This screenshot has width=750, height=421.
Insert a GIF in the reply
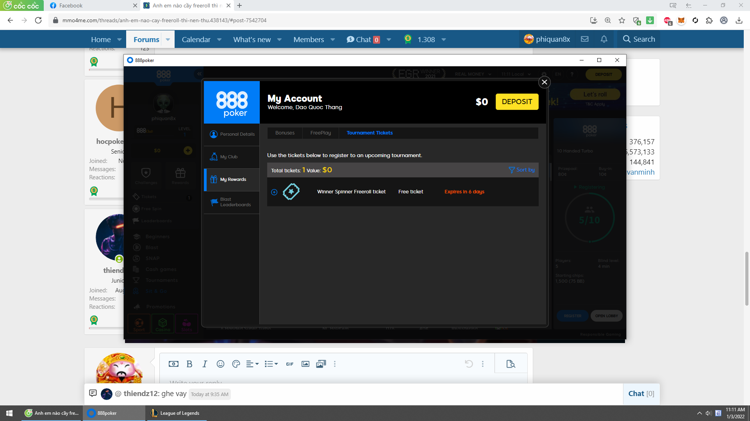(289, 364)
